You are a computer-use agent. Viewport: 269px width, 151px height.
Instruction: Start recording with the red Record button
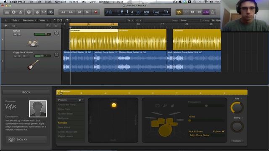[96, 12]
